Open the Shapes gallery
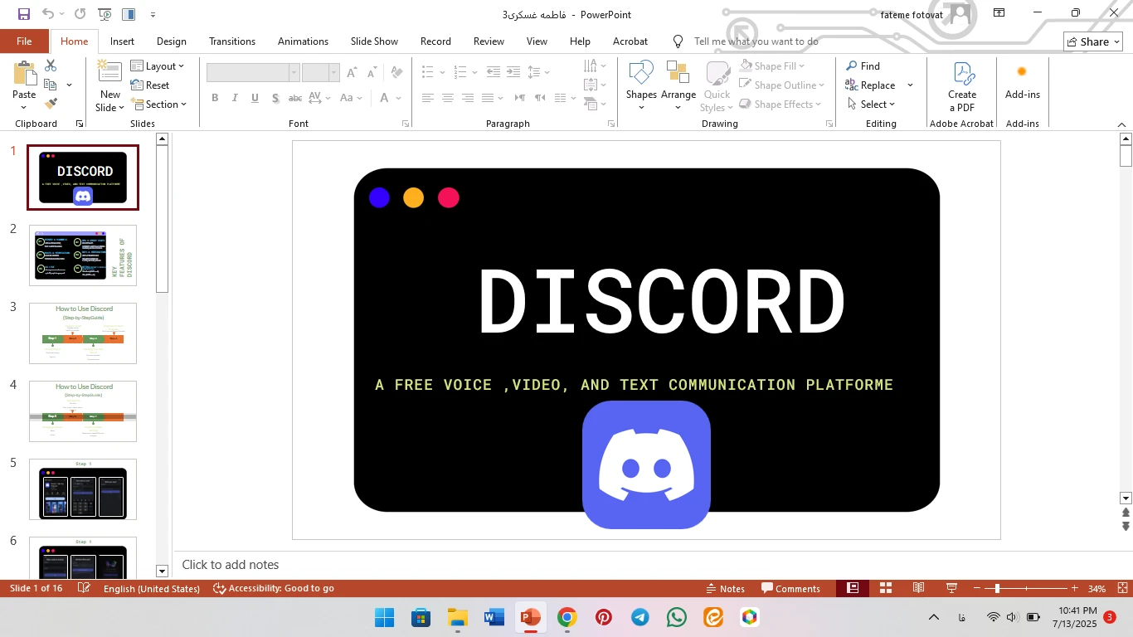1133x637 pixels. (641, 85)
